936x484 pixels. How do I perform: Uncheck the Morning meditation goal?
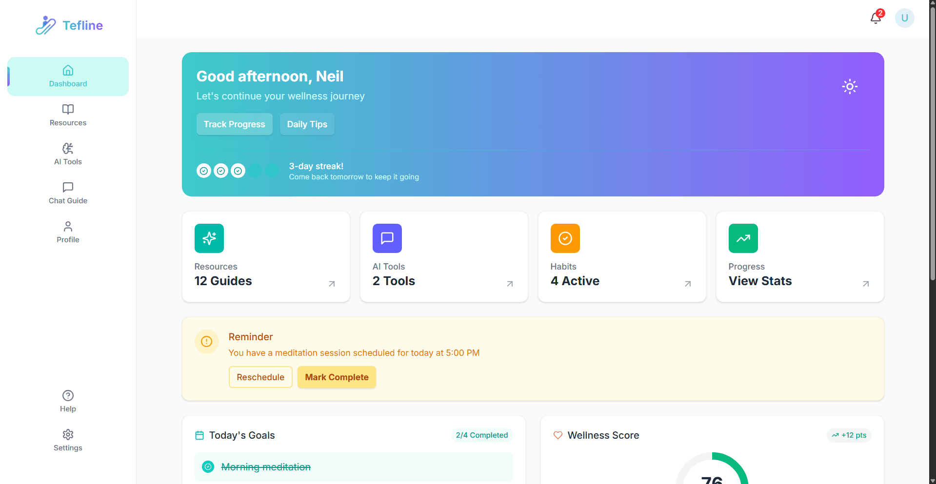[x=208, y=467]
